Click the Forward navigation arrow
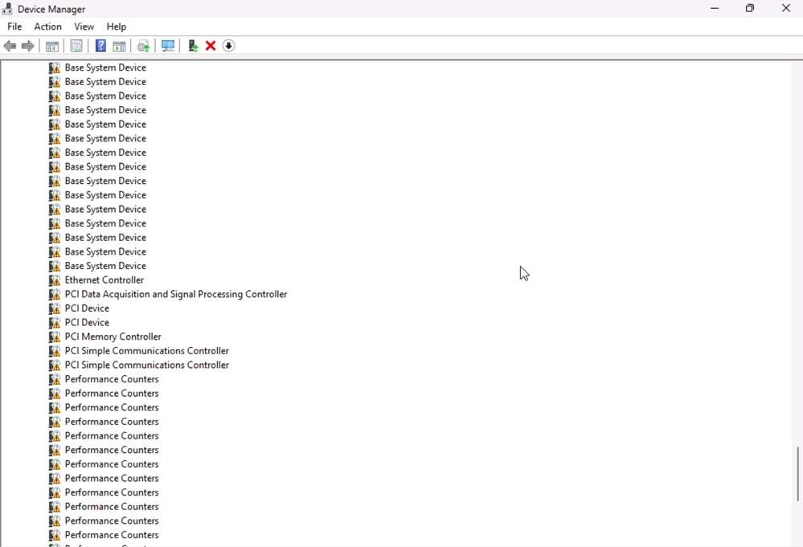 point(29,46)
